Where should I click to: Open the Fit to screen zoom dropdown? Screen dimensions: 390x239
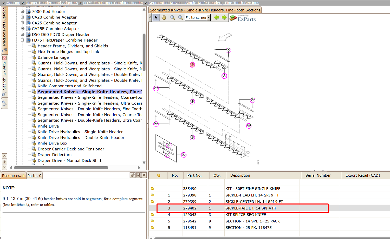tap(209, 17)
